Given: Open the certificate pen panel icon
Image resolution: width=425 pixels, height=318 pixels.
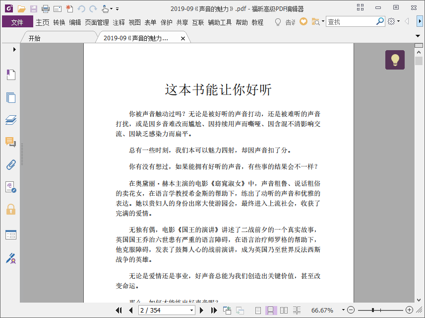Looking at the screenshot, I should [11, 258].
